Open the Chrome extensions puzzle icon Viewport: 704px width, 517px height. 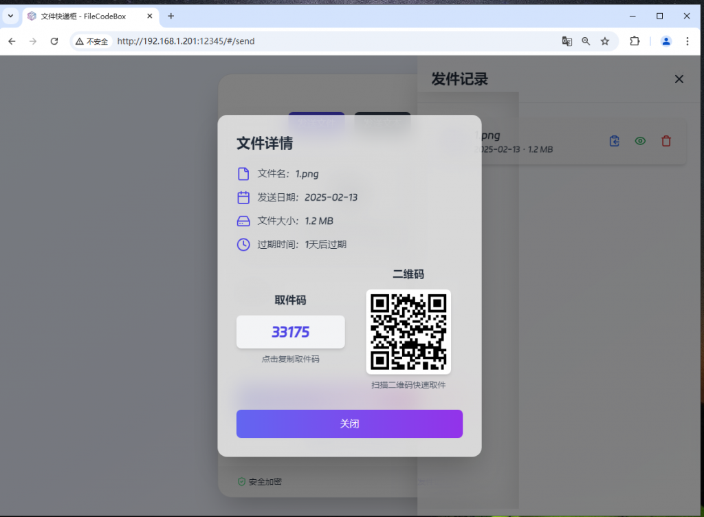tap(635, 41)
